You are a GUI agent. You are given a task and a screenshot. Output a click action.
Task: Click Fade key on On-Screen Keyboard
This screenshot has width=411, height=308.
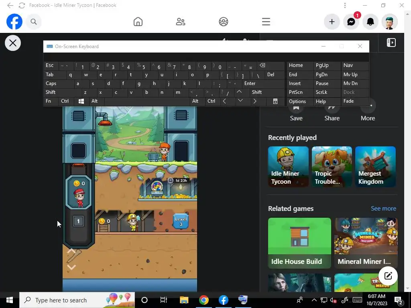pyautogui.click(x=356, y=101)
